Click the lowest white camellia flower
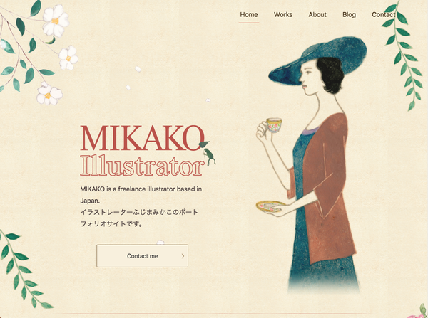The image size is (428, 318). (x=49, y=94)
